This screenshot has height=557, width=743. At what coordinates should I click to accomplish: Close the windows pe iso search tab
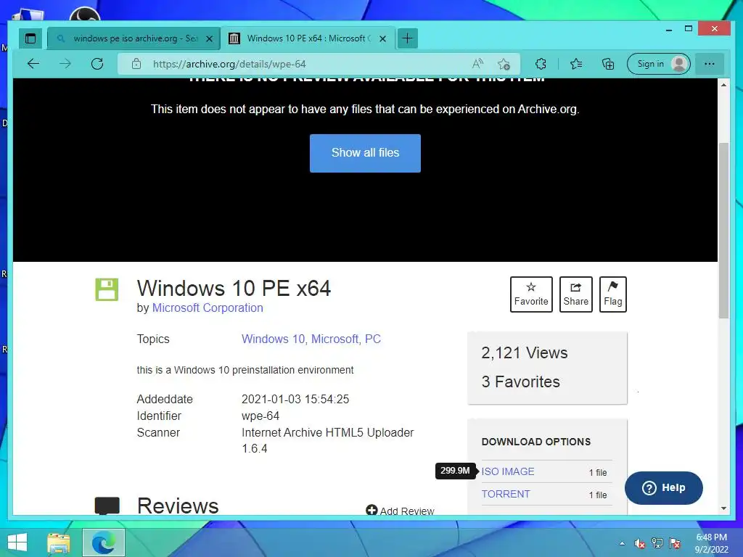209,39
